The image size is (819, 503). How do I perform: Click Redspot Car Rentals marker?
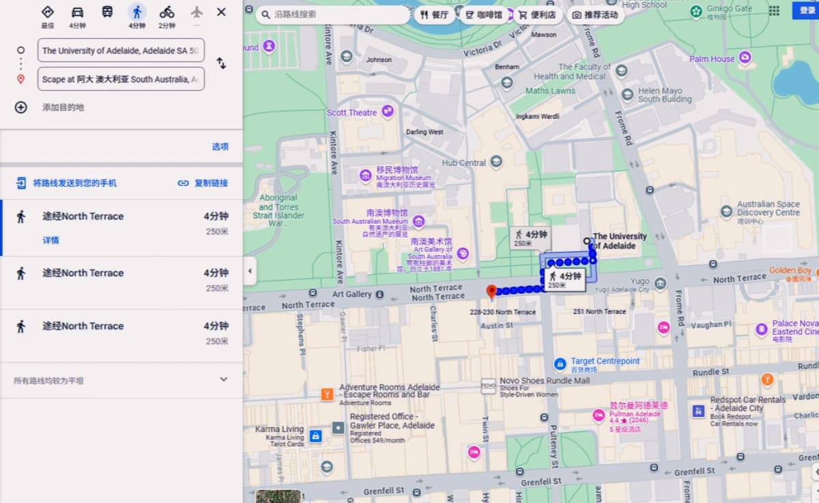tap(698, 411)
